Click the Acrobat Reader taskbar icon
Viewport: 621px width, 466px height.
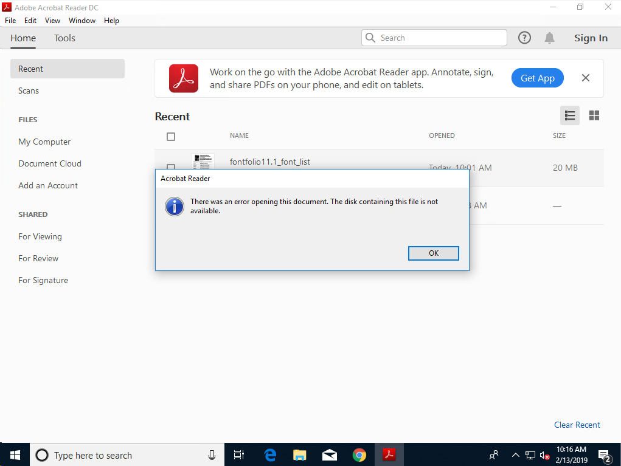(x=389, y=455)
